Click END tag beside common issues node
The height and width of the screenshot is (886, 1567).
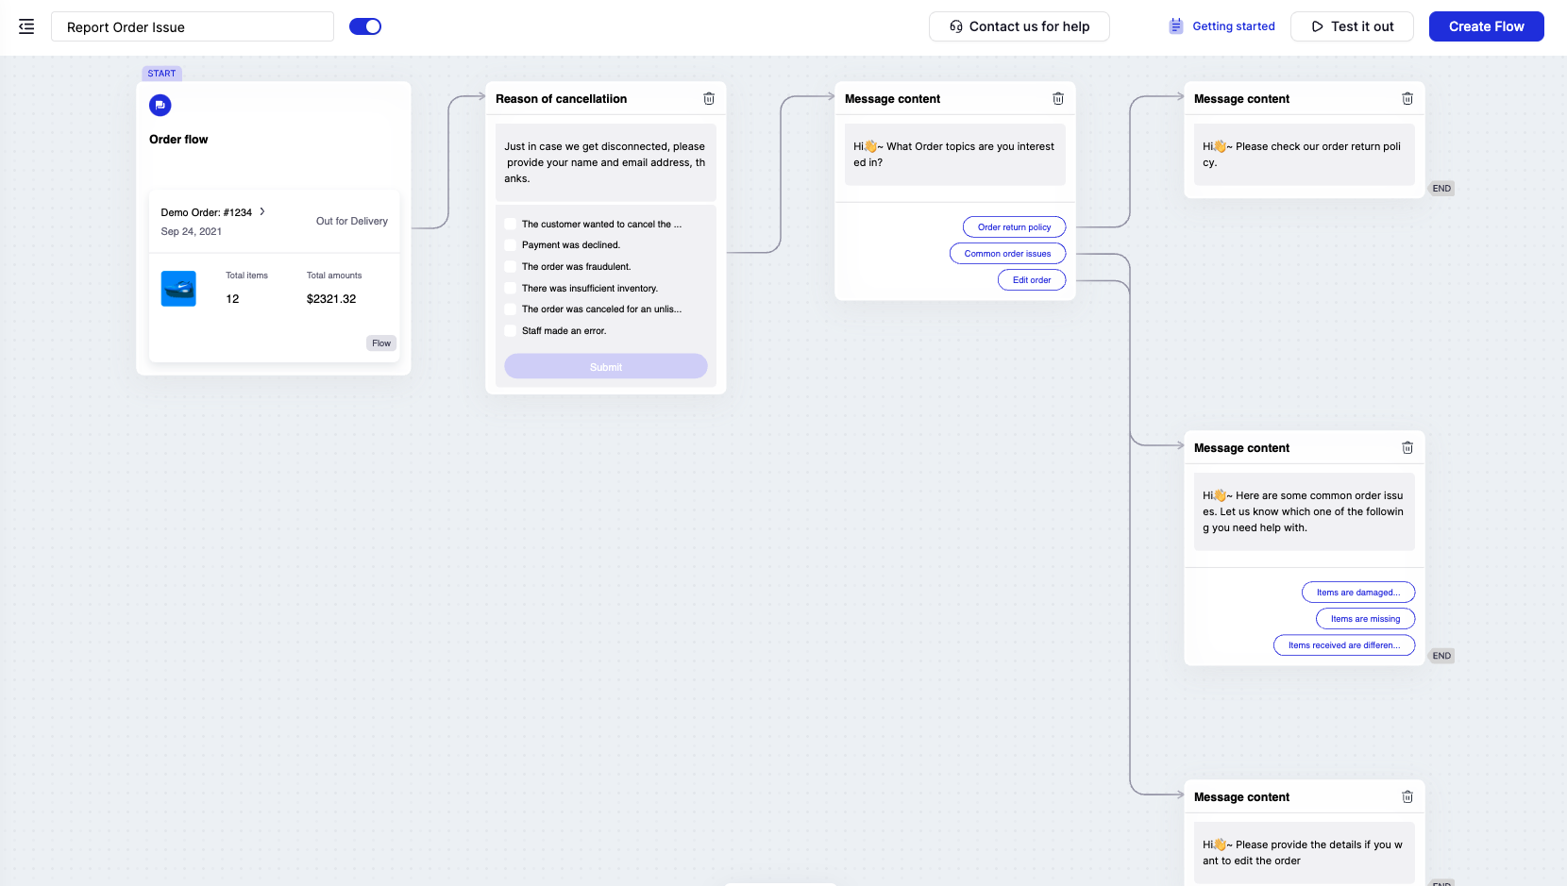(x=1441, y=656)
